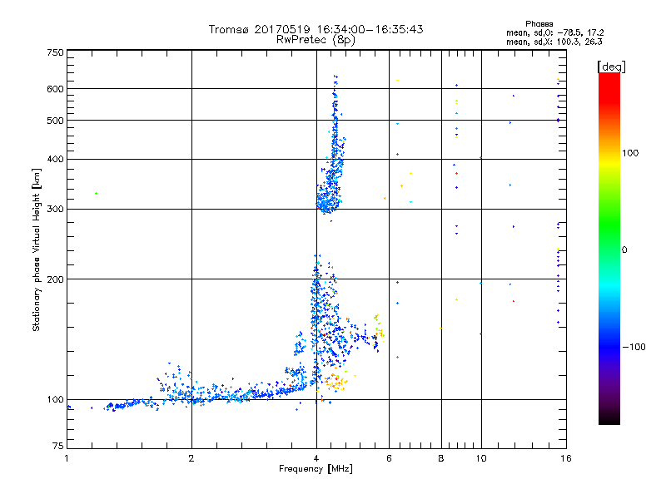This screenshot has height=499, width=666.
Task: Click the x-axis tick label '16'
Action: [x=566, y=458]
